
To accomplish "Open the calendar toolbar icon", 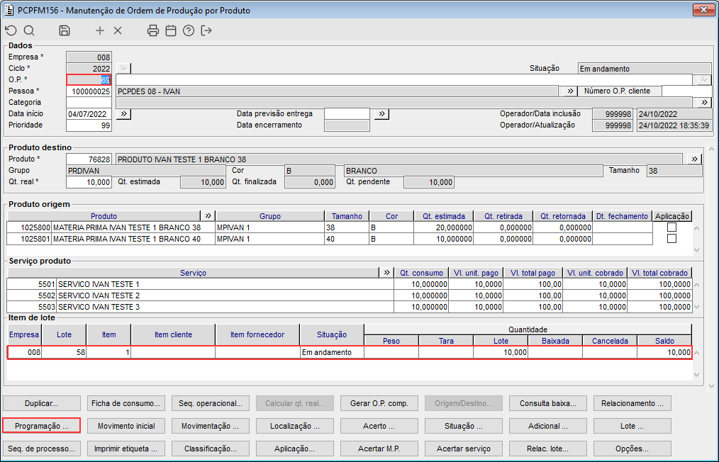I will [170, 30].
